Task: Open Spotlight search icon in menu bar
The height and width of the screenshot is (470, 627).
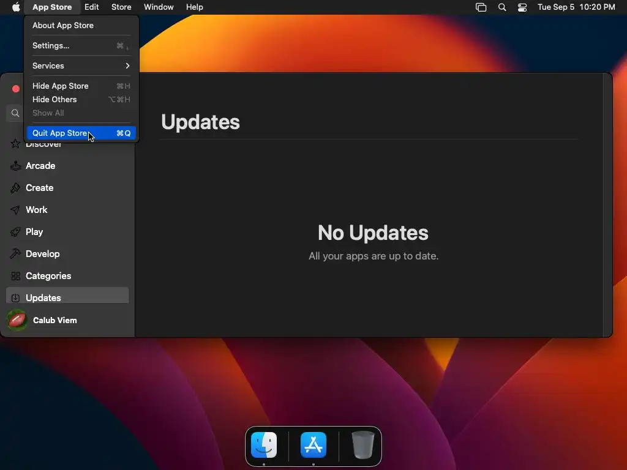Action: tap(502, 7)
